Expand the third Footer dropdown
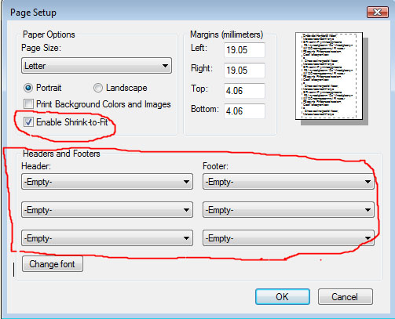This screenshot has height=319, width=395. coord(288,238)
